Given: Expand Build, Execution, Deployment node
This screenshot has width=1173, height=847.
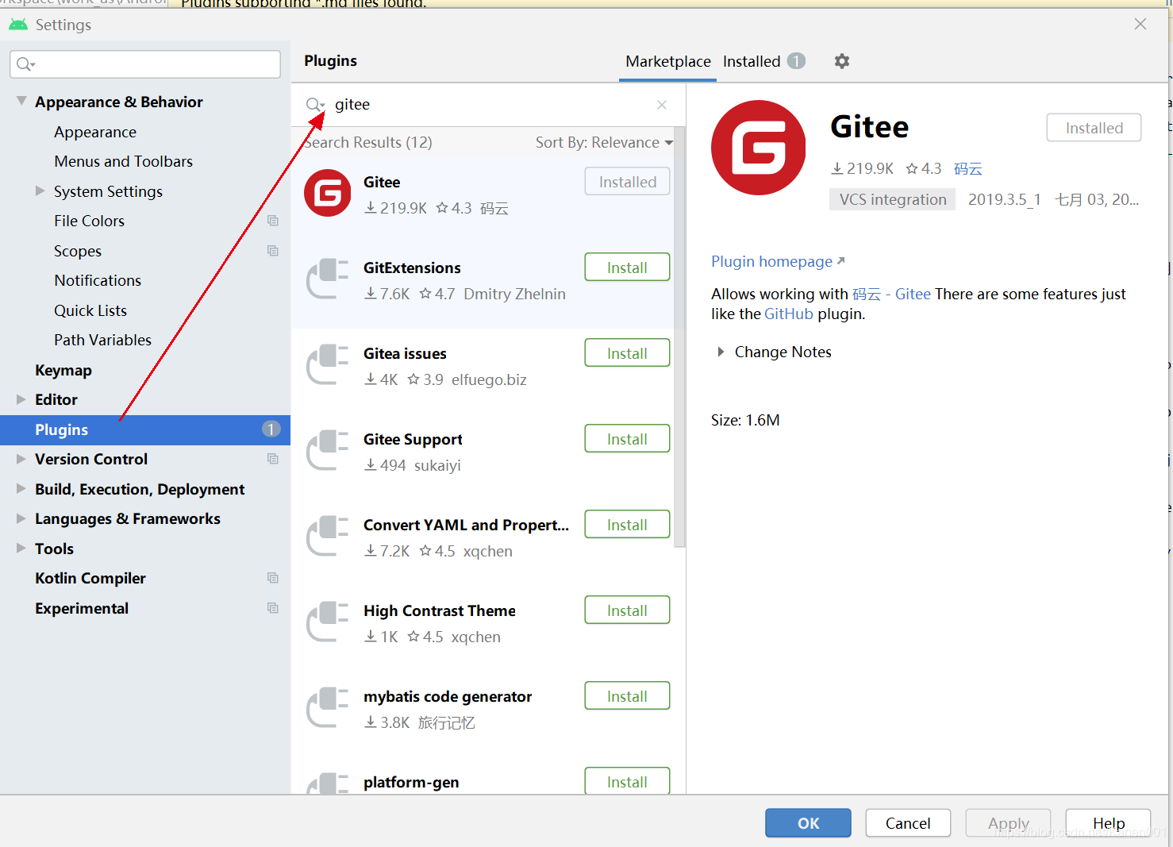Looking at the screenshot, I should point(21,489).
